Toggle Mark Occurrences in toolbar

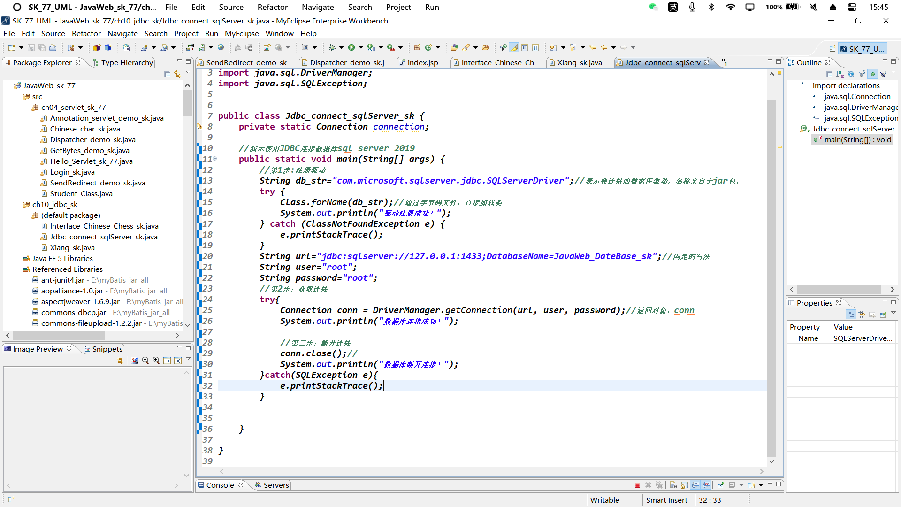[514, 47]
